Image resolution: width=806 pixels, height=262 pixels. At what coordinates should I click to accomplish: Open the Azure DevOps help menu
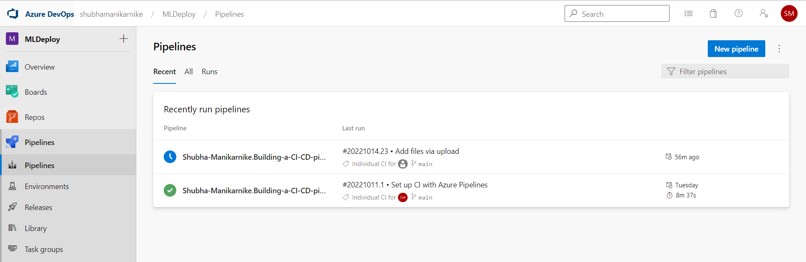click(738, 13)
